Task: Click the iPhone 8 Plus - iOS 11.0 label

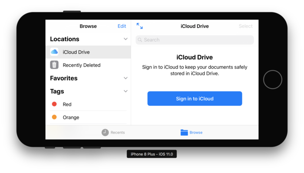Action: pyautogui.click(x=152, y=154)
